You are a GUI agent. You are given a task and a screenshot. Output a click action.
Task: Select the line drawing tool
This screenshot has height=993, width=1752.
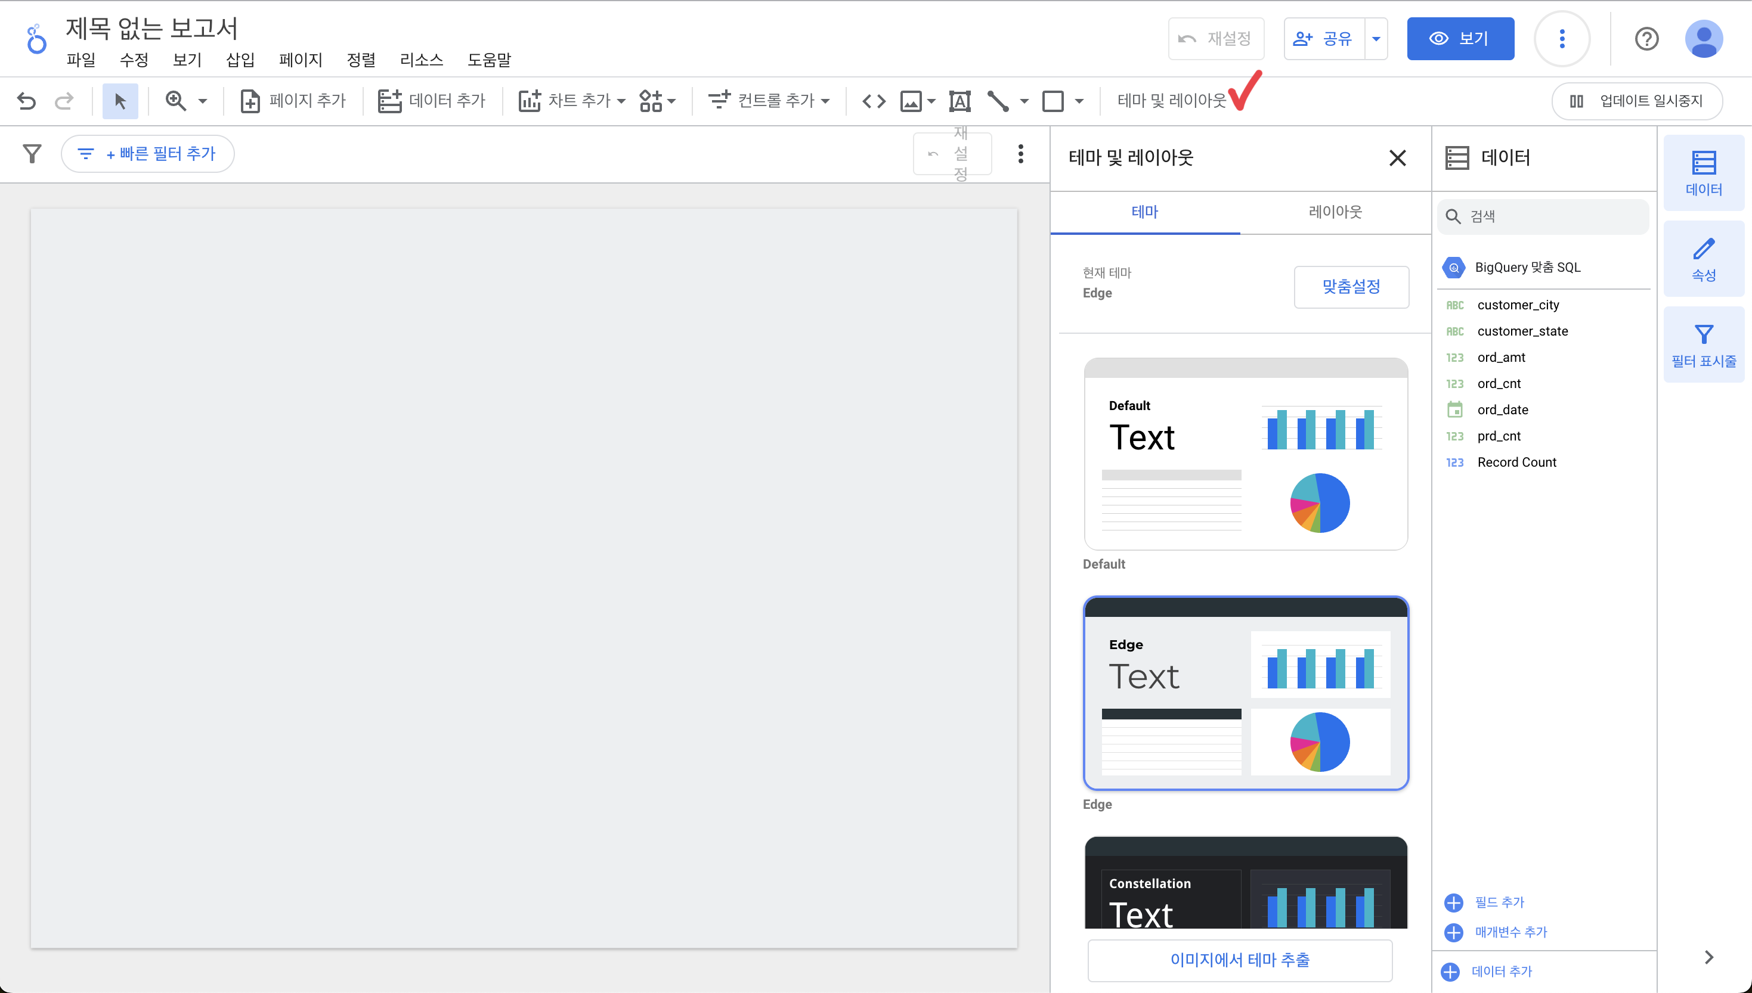(998, 101)
